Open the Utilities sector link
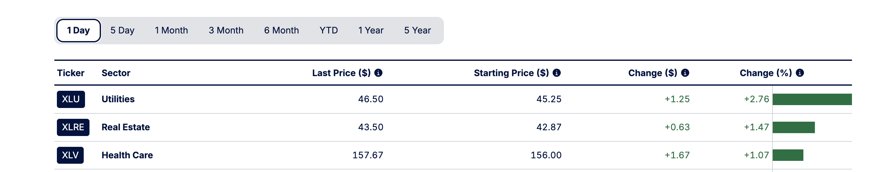This screenshot has height=172, width=882. point(118,99)
